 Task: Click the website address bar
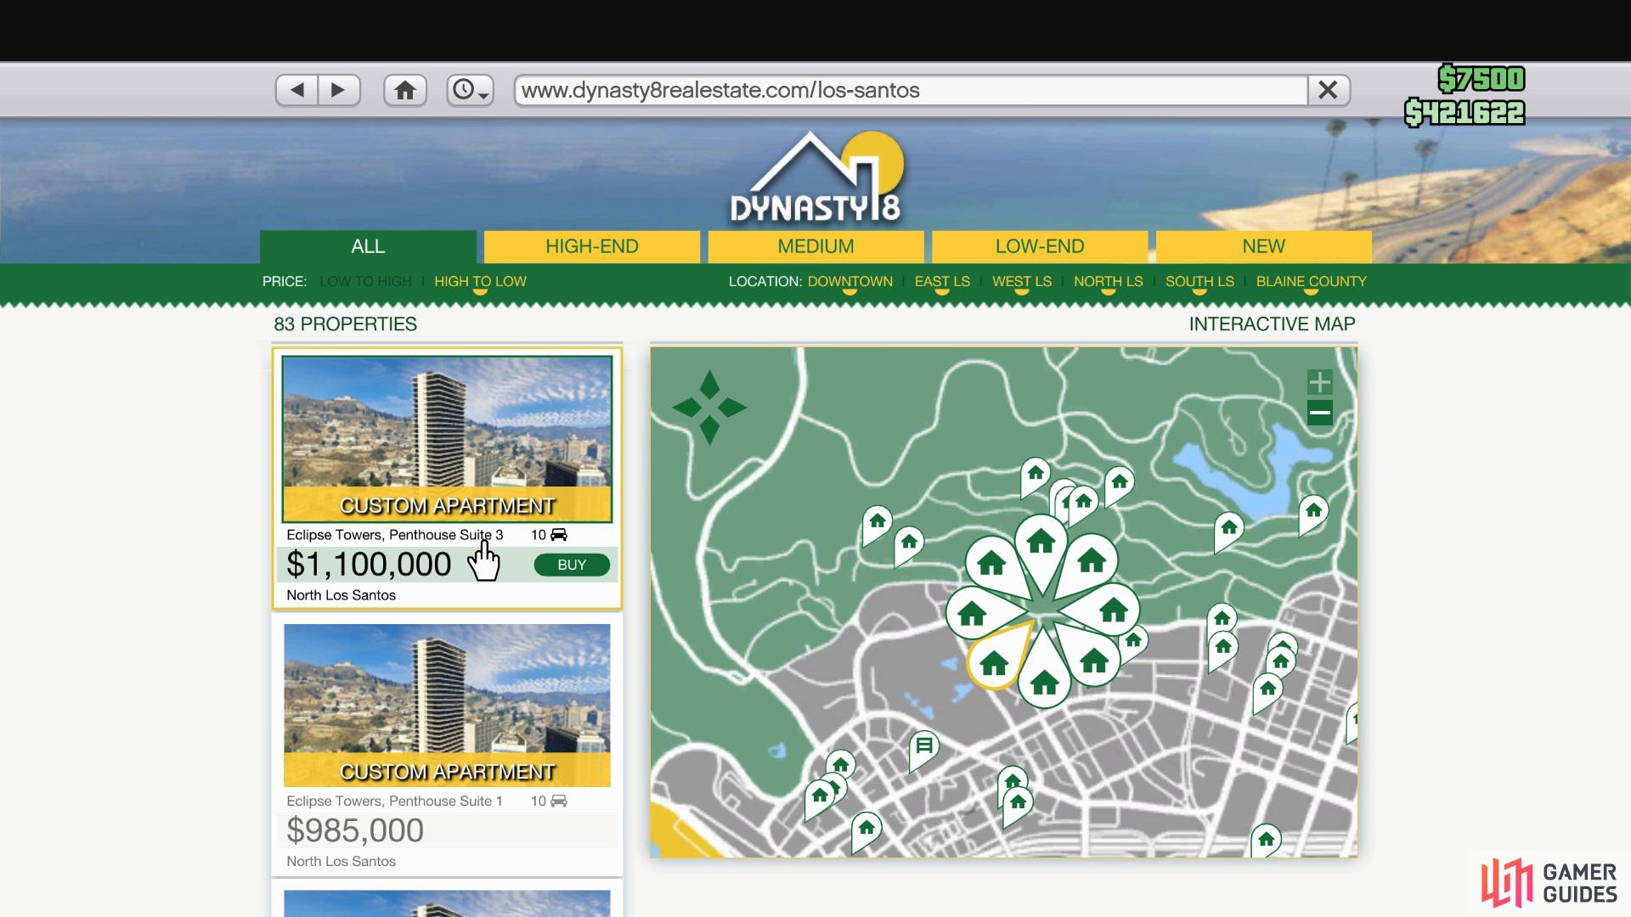(x=910, y=90)
